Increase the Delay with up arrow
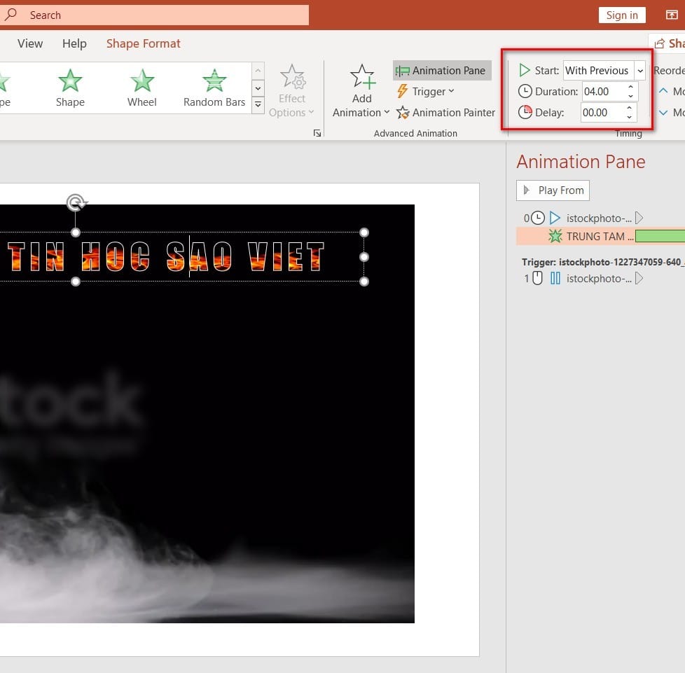 click(x=630, y=108)
